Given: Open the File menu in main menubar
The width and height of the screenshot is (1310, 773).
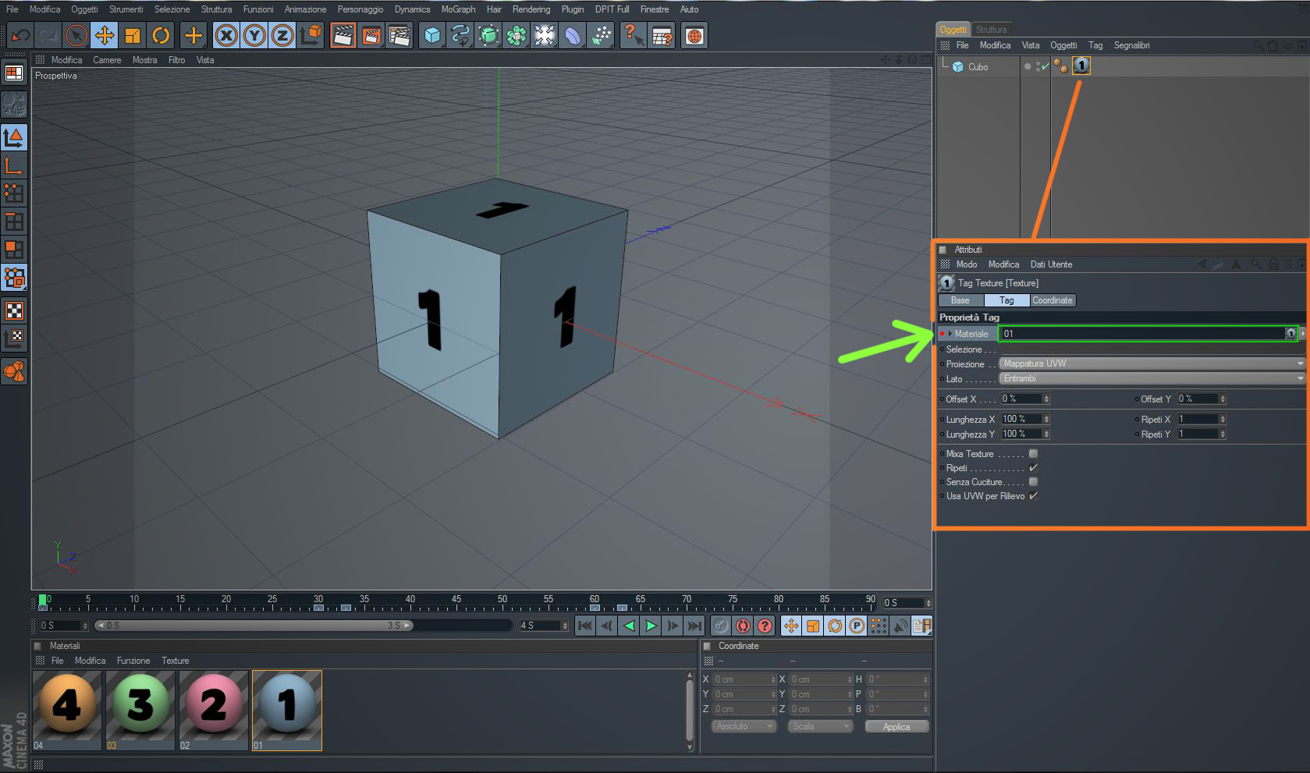Looking at the screenshot, I should 12,9.
